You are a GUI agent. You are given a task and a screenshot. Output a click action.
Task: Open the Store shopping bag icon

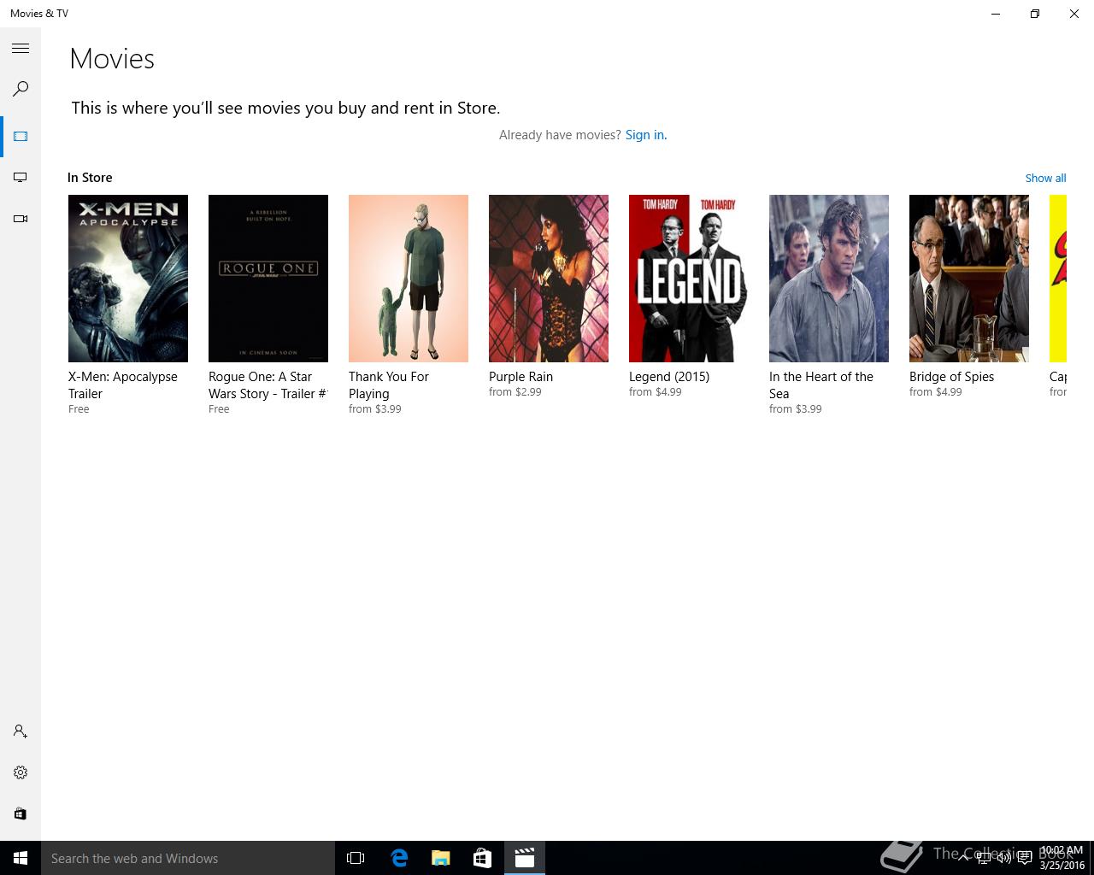(21, 813)
